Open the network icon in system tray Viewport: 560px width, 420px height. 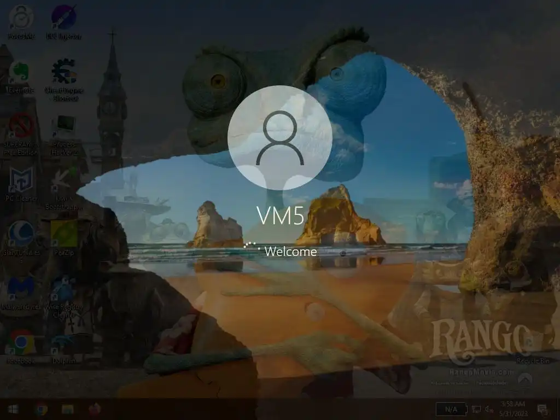coord(476,409)
